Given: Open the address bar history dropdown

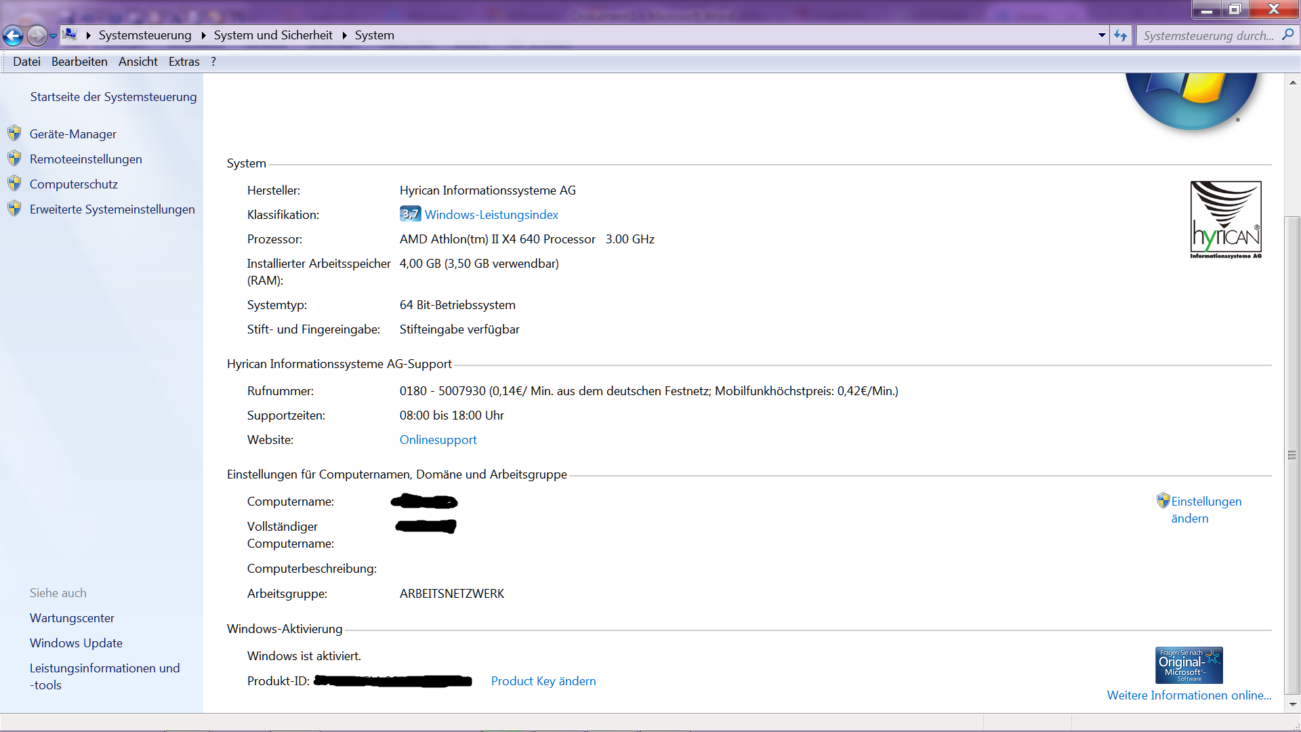Looking at the screenshot, I should [x=1102, y=35].
